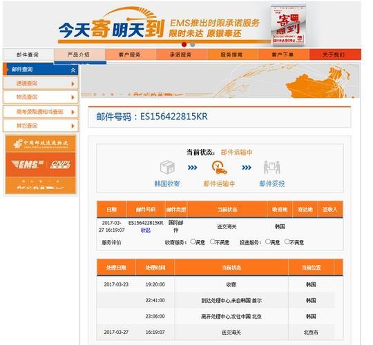Expand the 高考录取通知书查询 sidebar arrow

click(x=73, y=112)
